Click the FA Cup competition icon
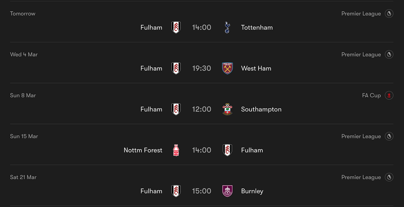 tap(389, 95)
